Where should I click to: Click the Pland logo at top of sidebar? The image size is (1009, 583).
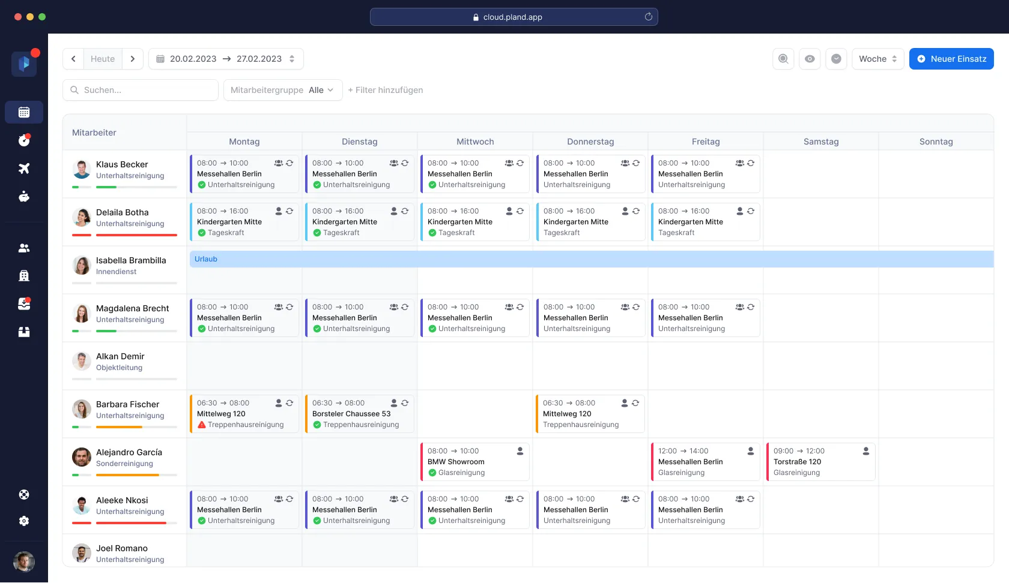(24, 64)
